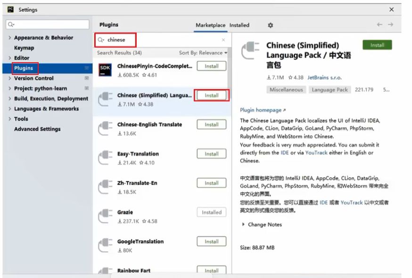The height and width of the screenshot is (278, 412).
Task: Click the search magnifier icon in plugin search
Action: click(101, 40)
